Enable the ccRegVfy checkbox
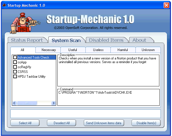This screenshot has height=136, width=172. (15, 67)
